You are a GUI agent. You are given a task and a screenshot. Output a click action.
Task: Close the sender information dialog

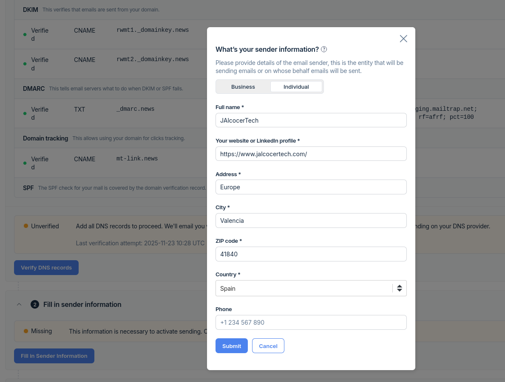tap(403, 39)
